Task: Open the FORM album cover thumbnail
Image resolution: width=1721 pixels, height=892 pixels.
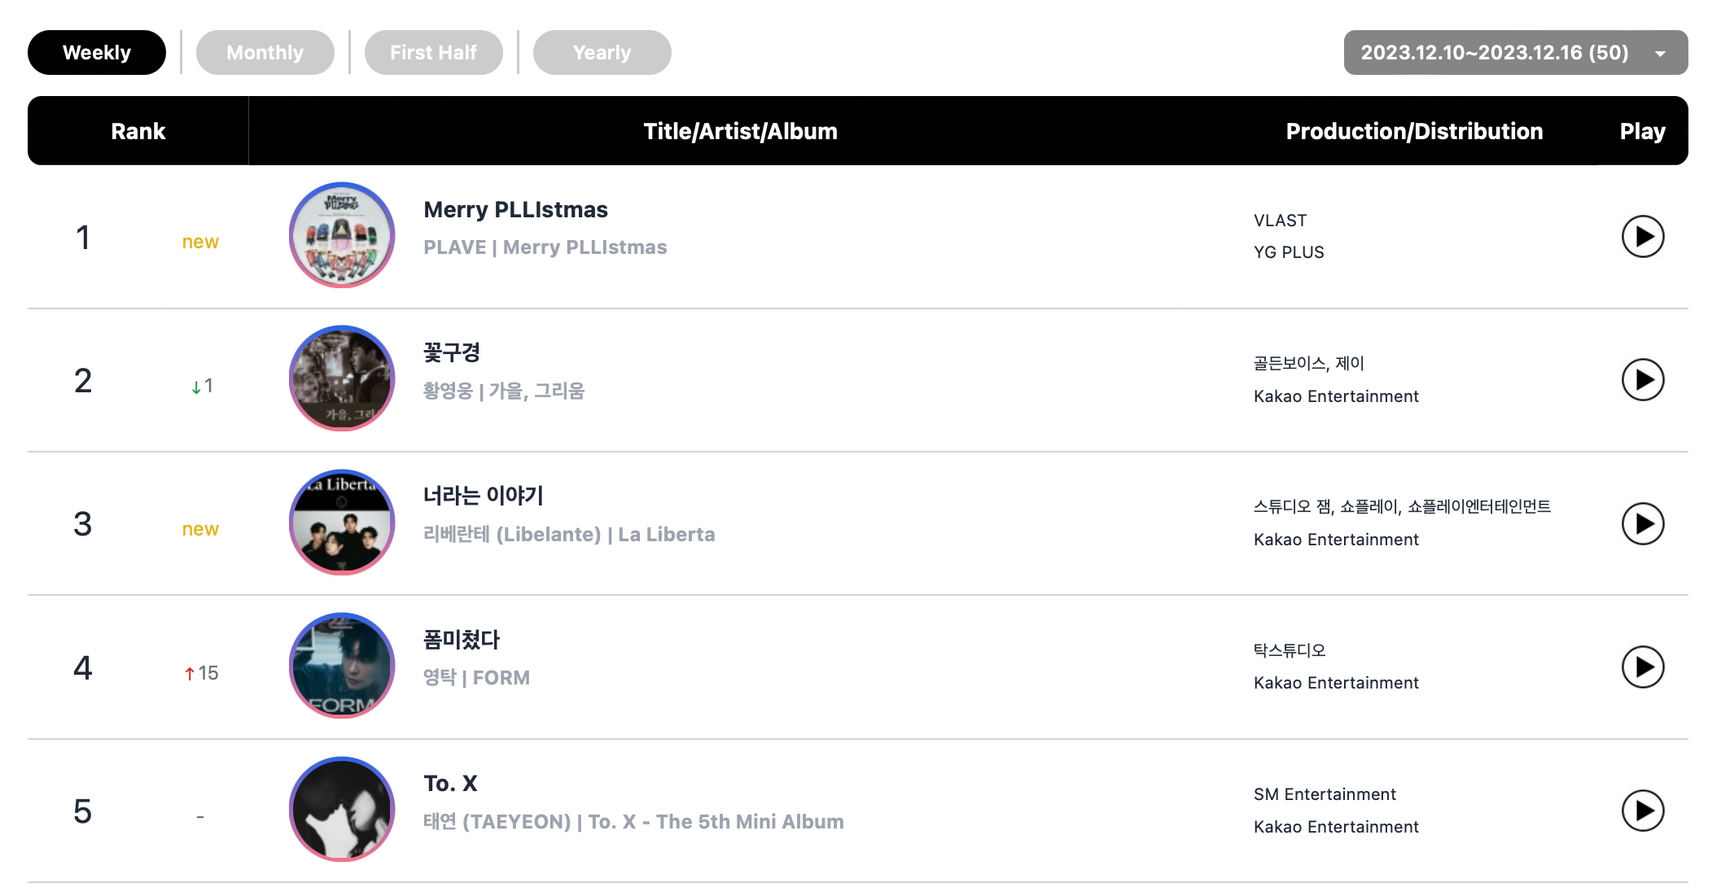Action: tap(342, 666)
